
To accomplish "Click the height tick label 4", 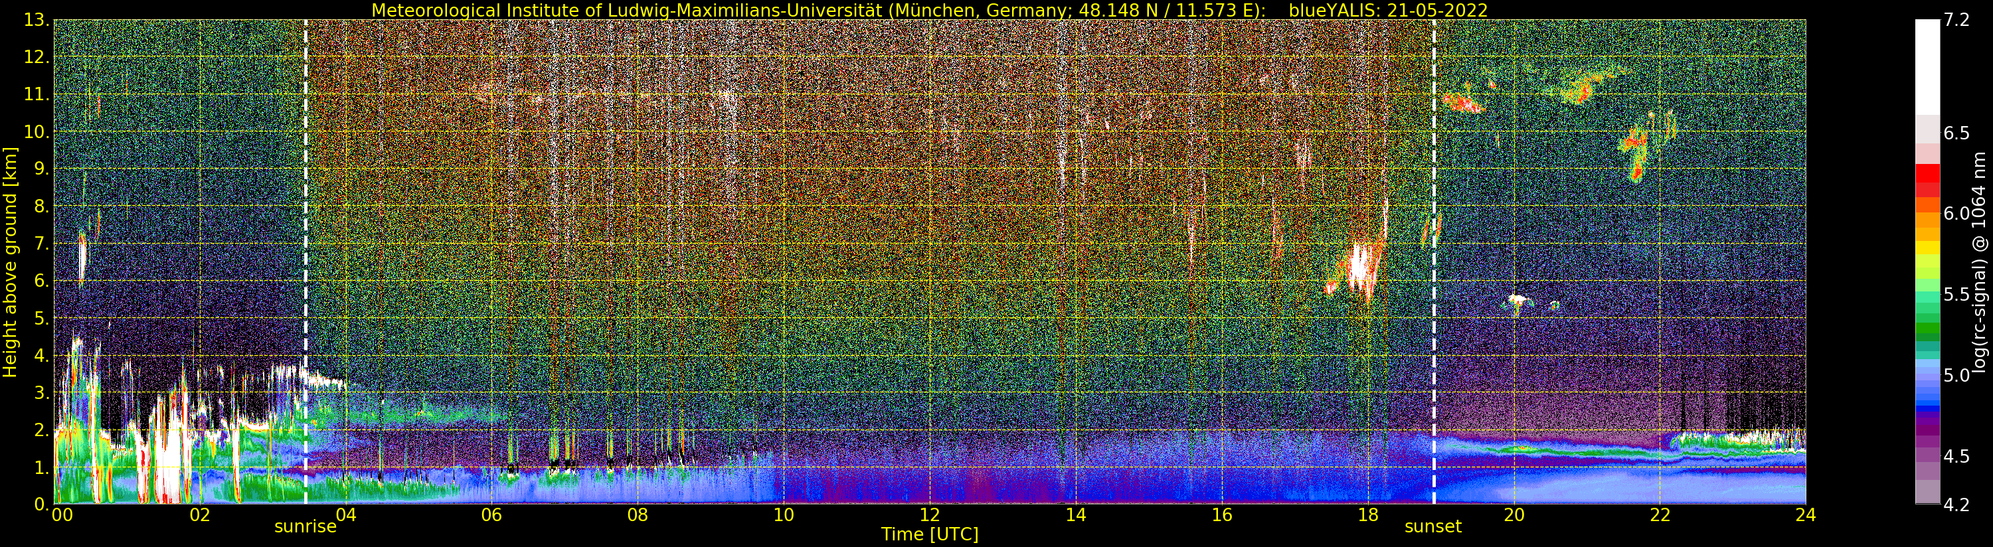I will pyautogui.click(x=43, y=356).
